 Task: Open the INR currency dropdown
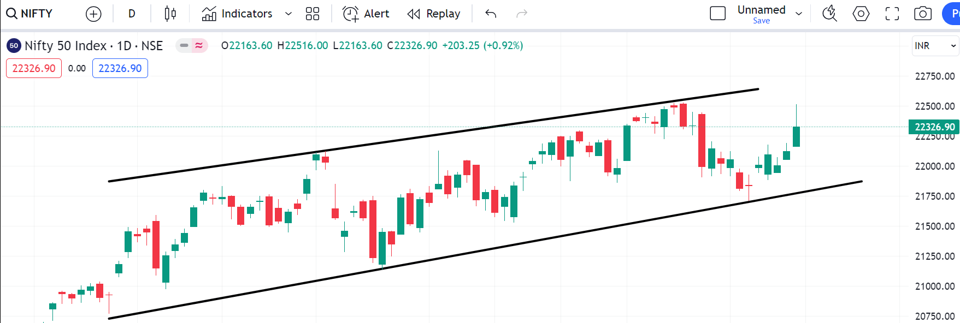click(935, 46)
